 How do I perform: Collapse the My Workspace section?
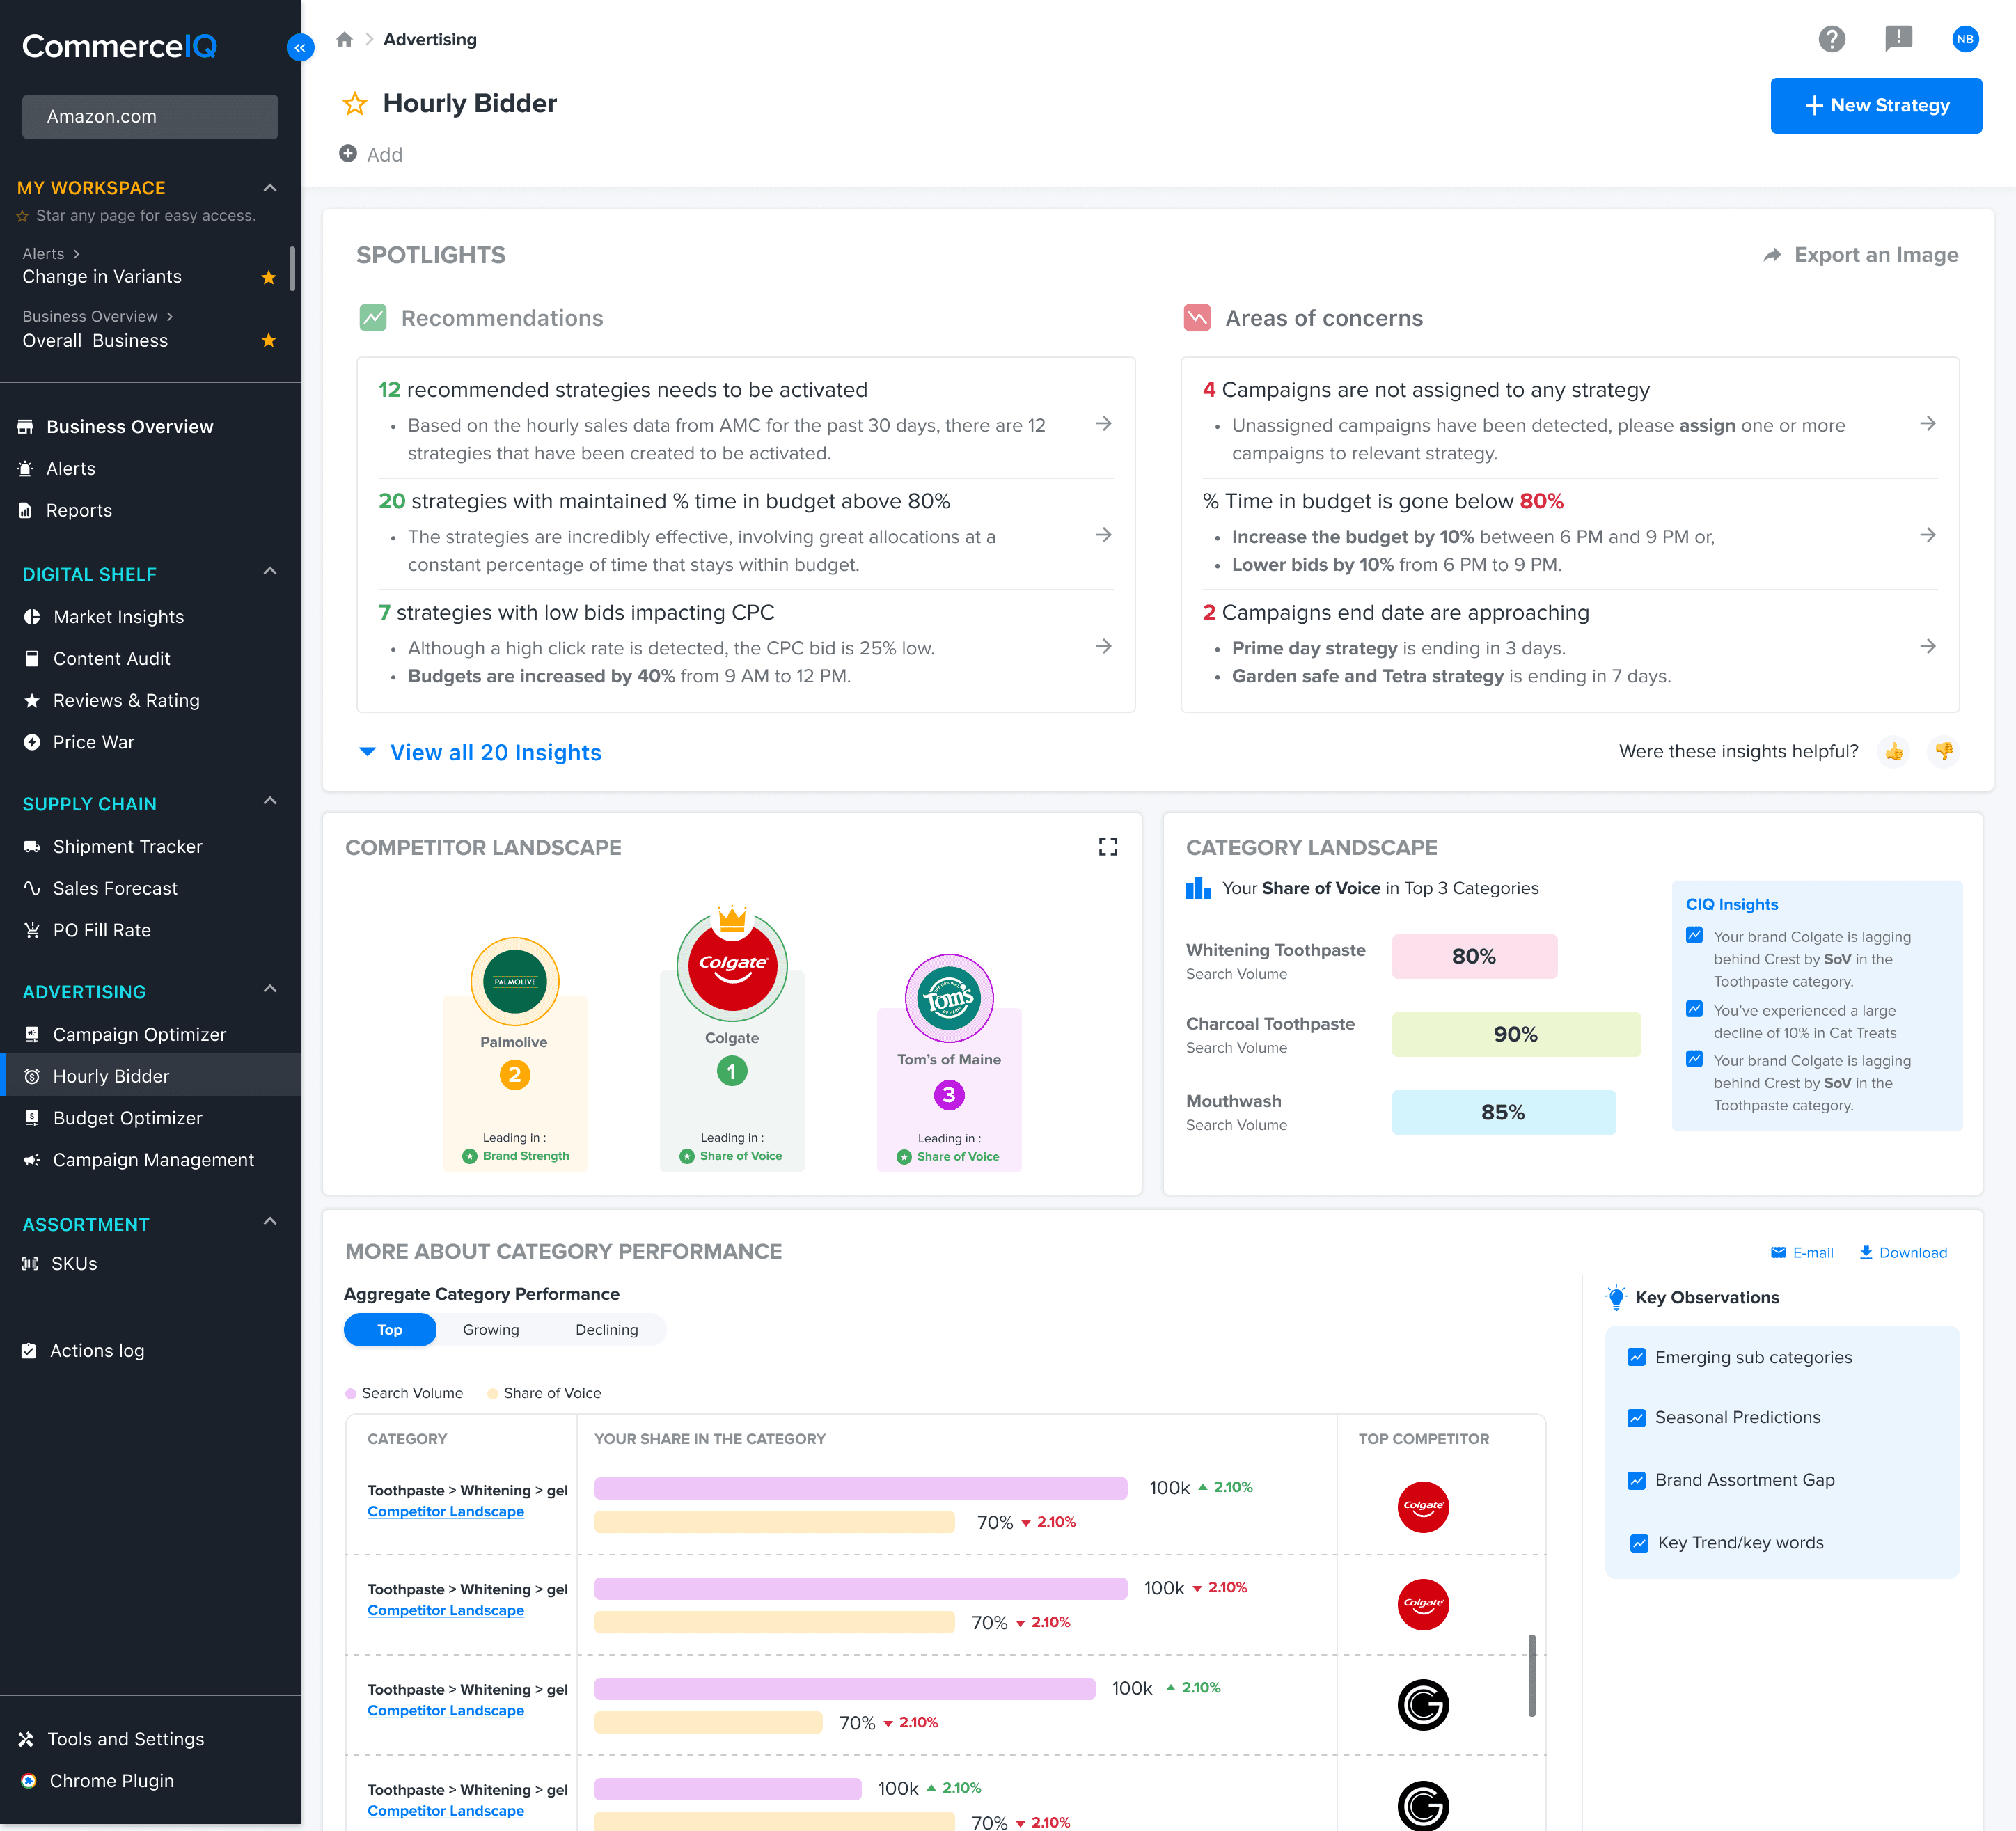[x=269, y=188]
